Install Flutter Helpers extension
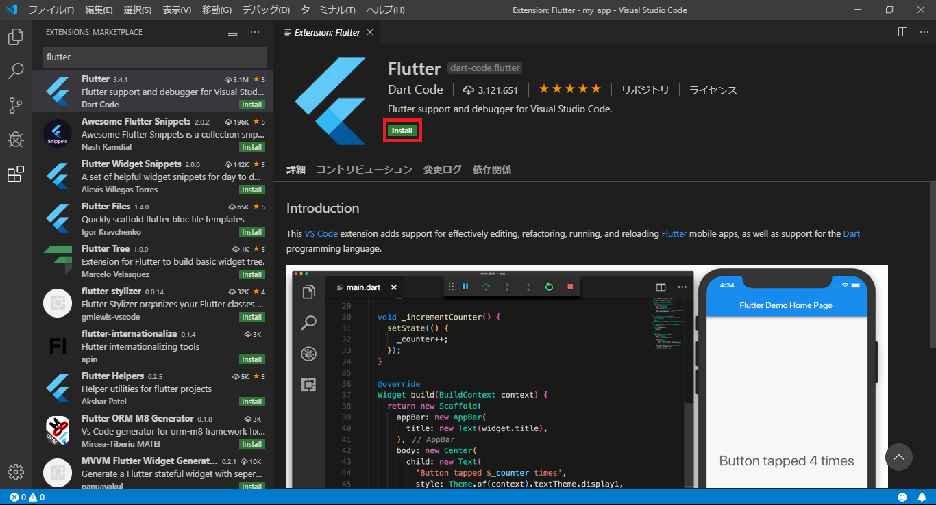Image resolution: width=936 pixels, height=505 pixels. (x=252, y=402)
